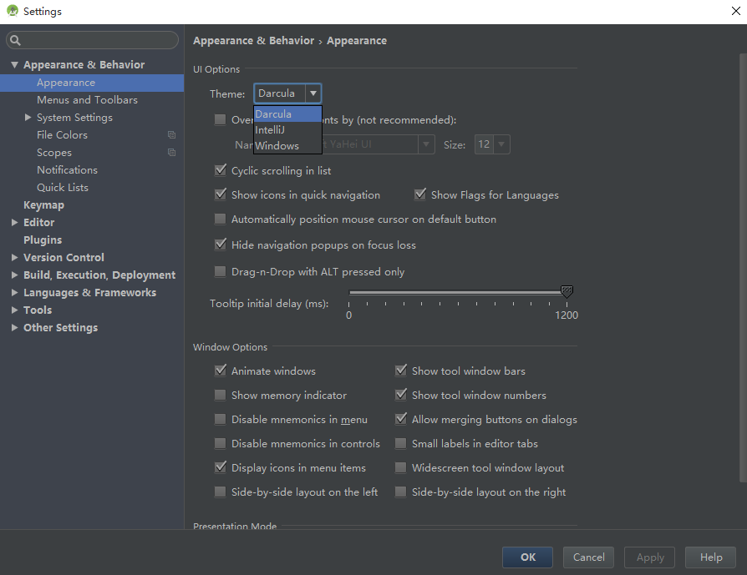The image size is (747, 575).
Task: Open the font Name dropdown arrow
Action: (426, 144)
